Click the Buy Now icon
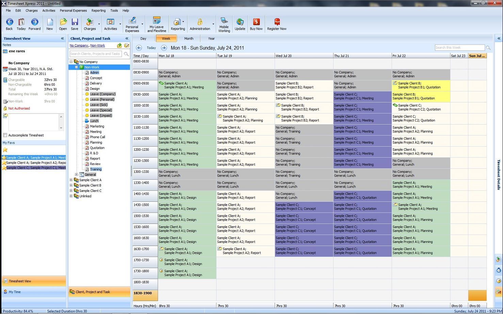The width and height of the screenshot is (503, 314). point(256,24)
